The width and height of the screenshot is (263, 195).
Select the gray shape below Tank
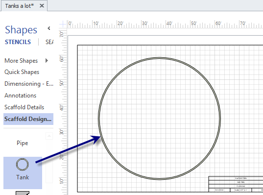[23, 193]
